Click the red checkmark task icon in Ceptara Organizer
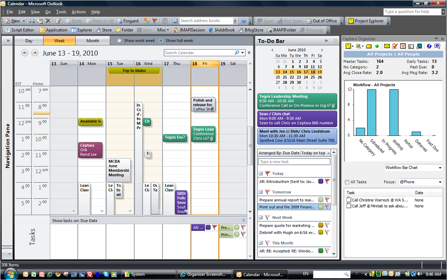Image resolution: width=447 pixels, height=280 pixels. (x=395, y=46)
